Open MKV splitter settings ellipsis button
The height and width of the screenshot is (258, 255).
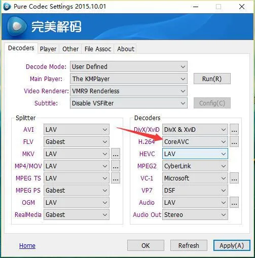point(116,154)
